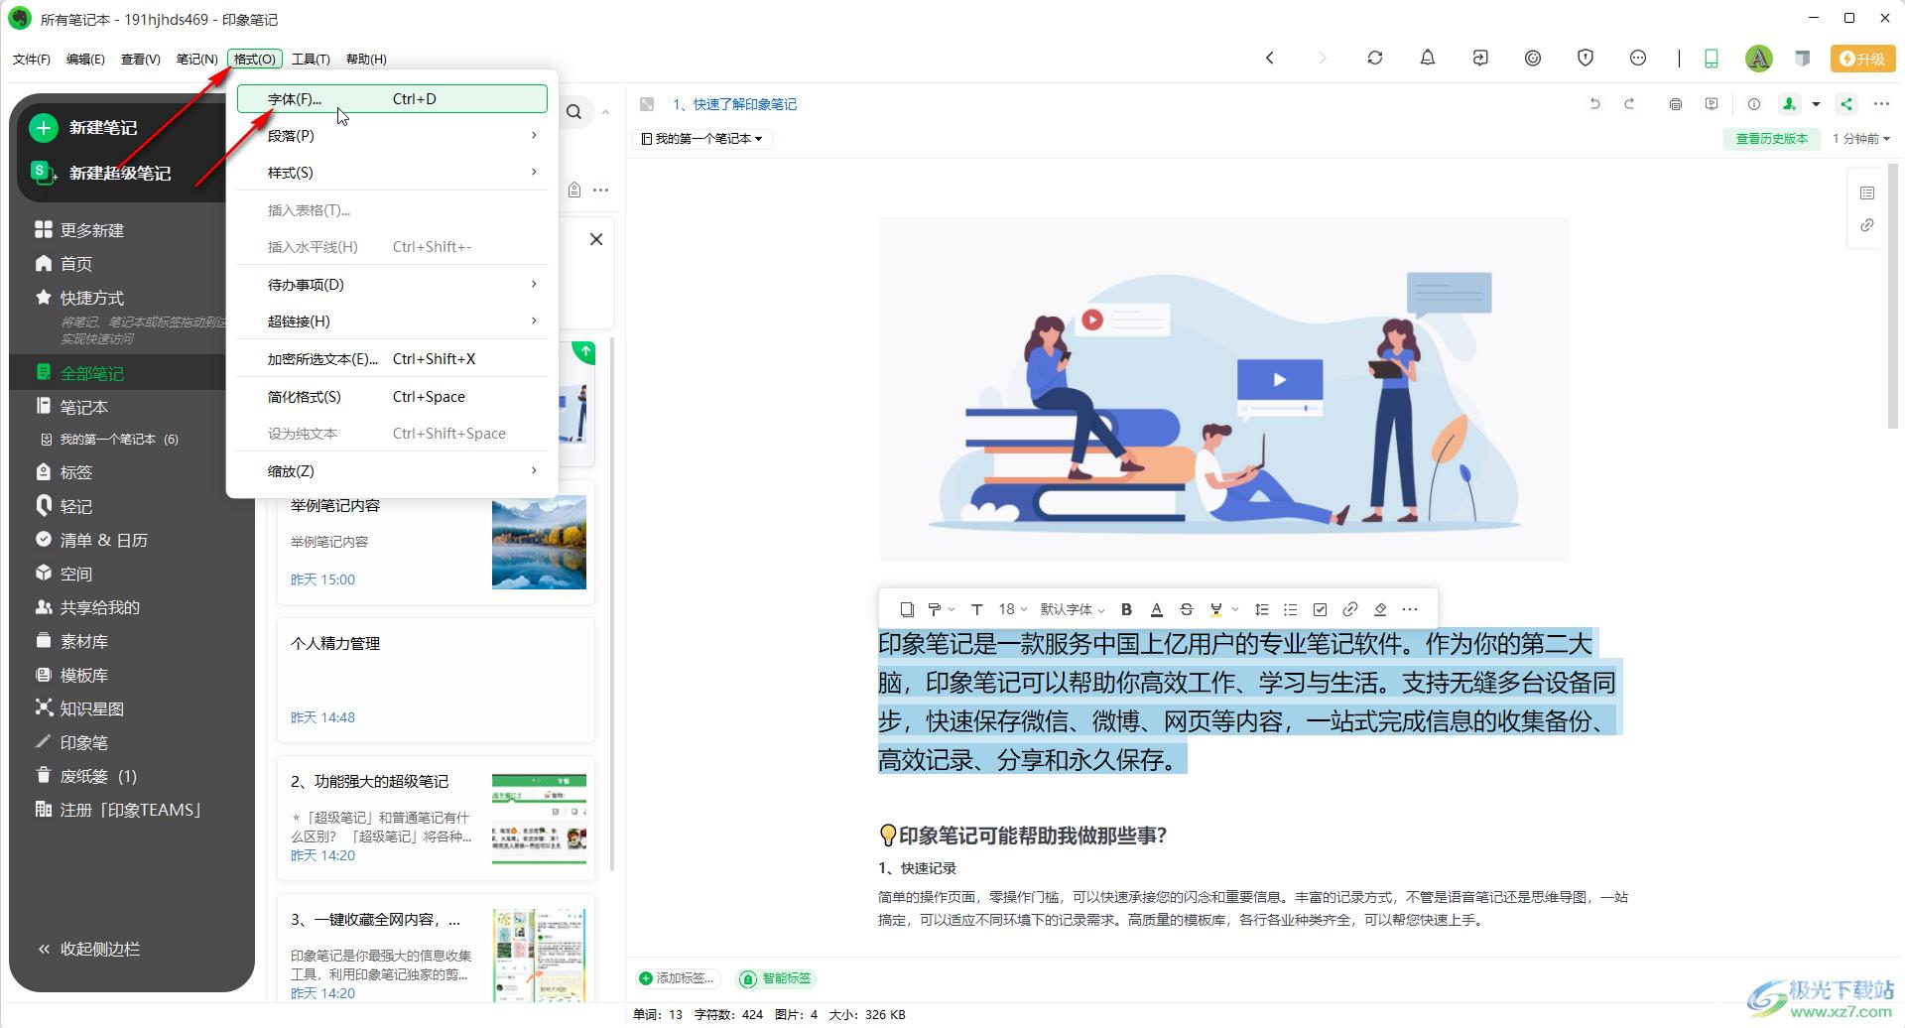Insert bulleted list from floating toolbar
1905x1028 pixels.
point(1291,609)
